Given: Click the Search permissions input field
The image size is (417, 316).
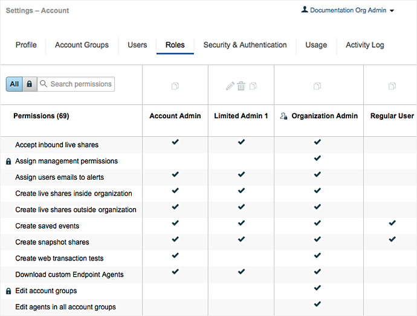Looking at the screenshot, I should pyautogui.click(x=80, y=84).
